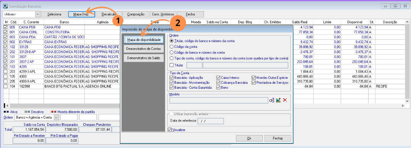Click the C. Corrente column header
Viewport: 411px width, 148px height.
[x=31, y=22]
